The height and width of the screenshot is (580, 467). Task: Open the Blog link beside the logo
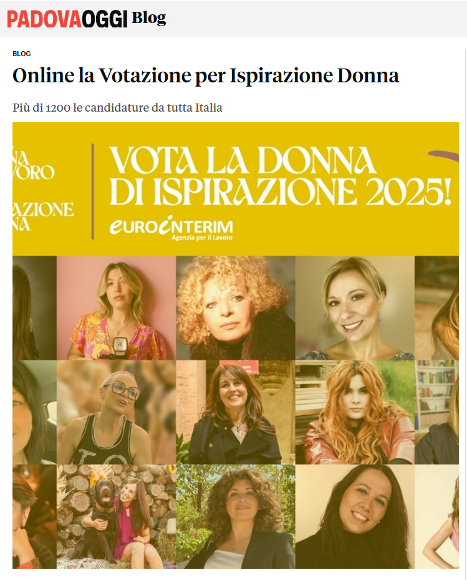[148, 18]
